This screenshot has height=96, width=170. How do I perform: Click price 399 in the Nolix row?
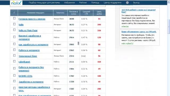coord(99,25)
